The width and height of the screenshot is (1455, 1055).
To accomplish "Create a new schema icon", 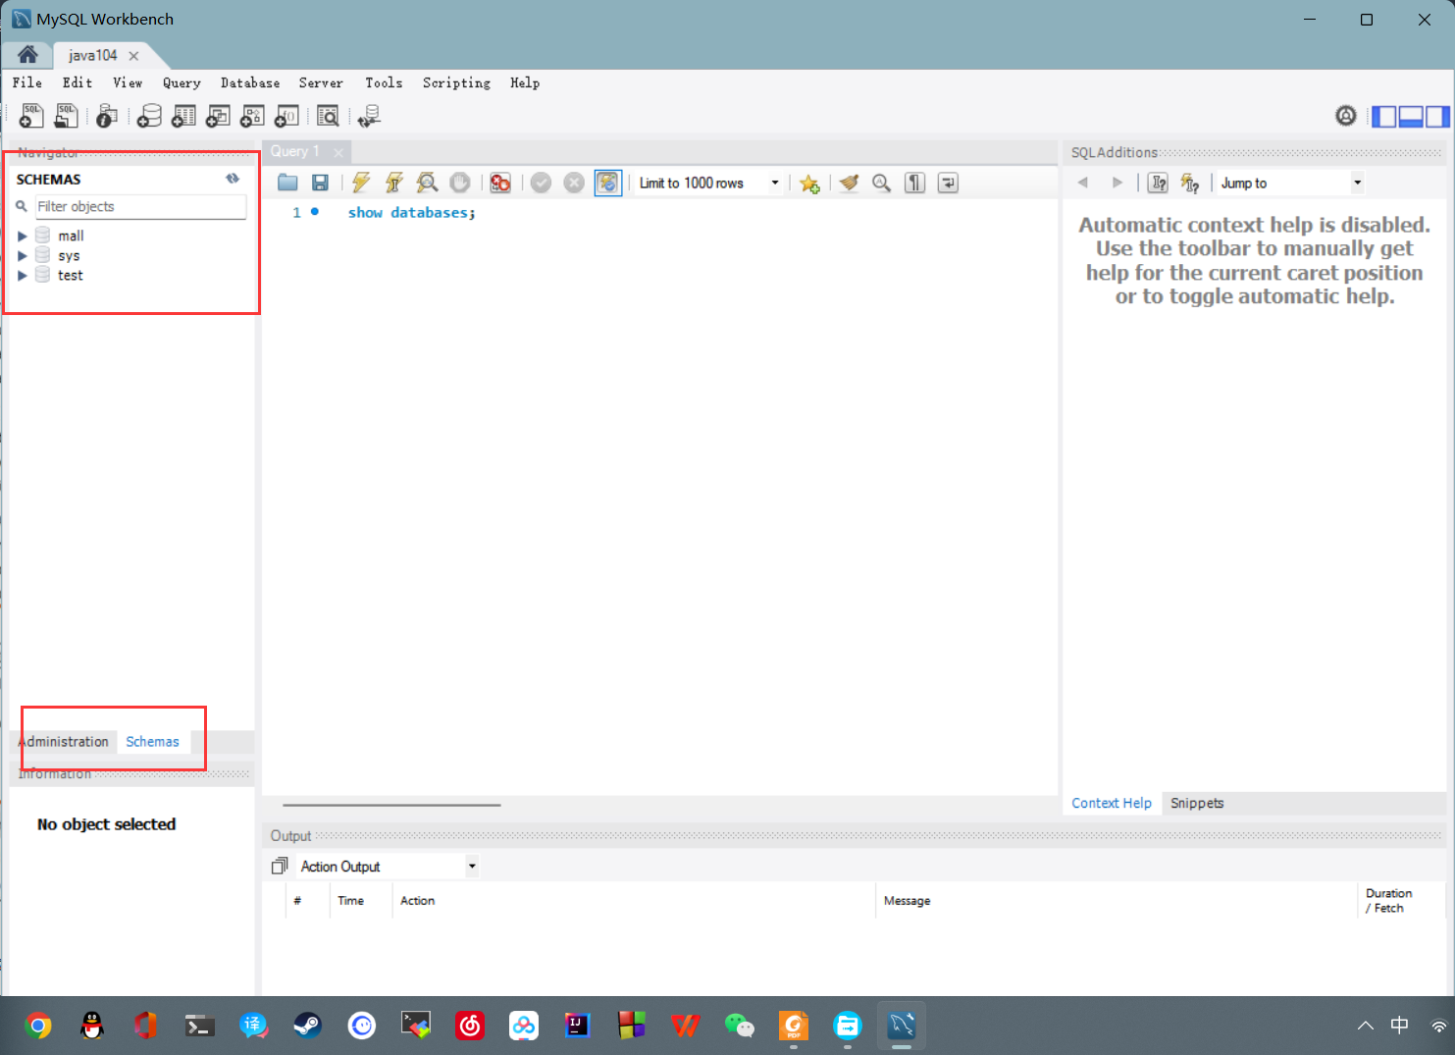I will point(149,116).
